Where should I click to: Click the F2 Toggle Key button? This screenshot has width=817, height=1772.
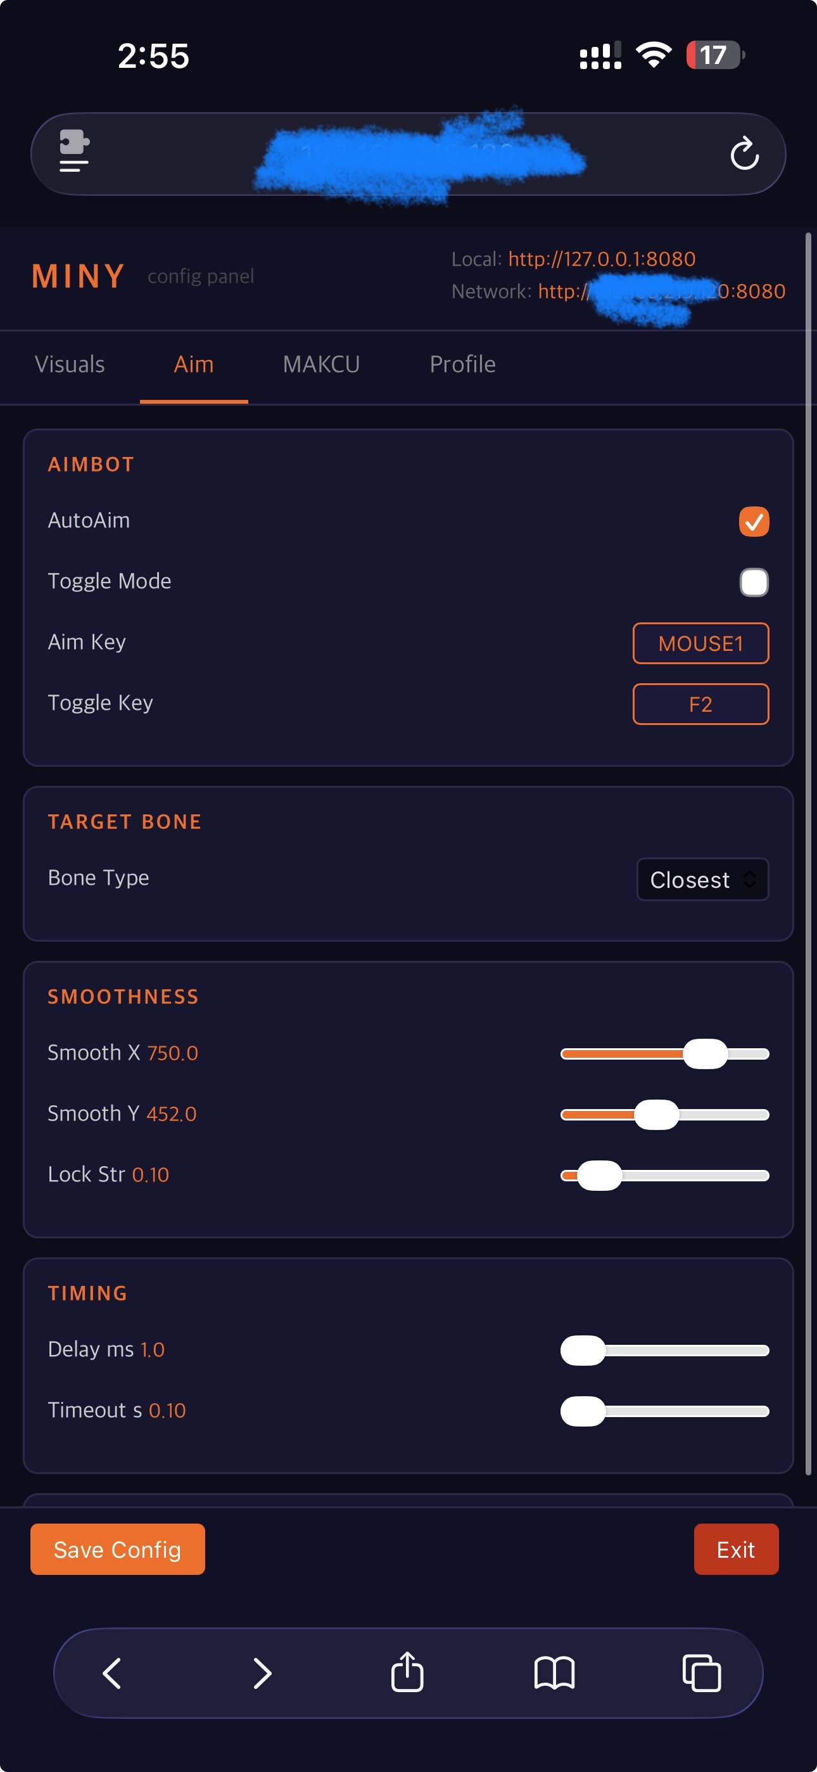click(x=700, y=703)
